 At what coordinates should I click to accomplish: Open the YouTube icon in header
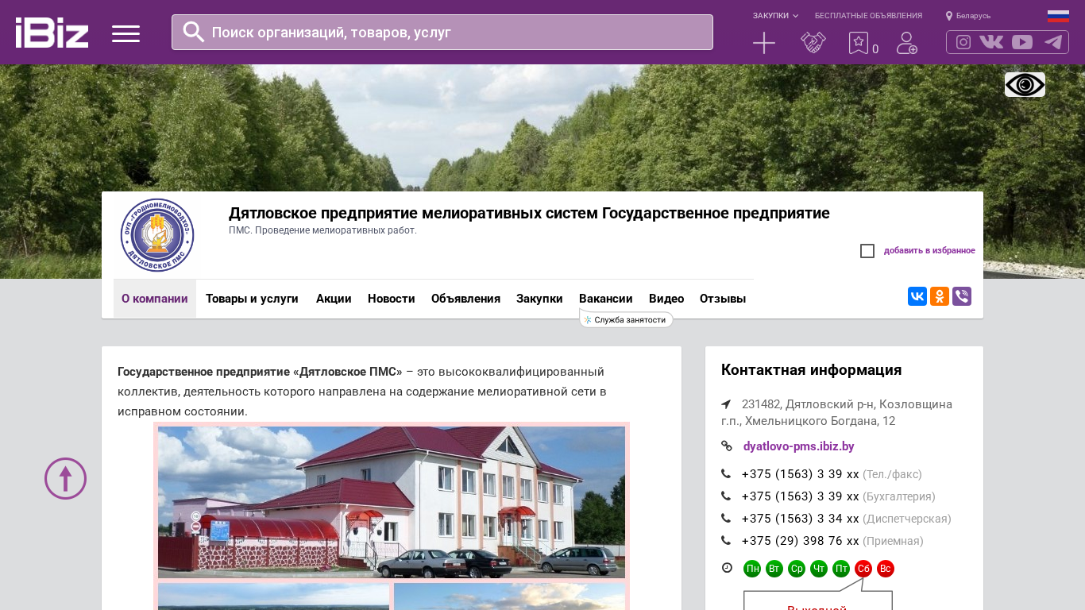[1022, 42]
